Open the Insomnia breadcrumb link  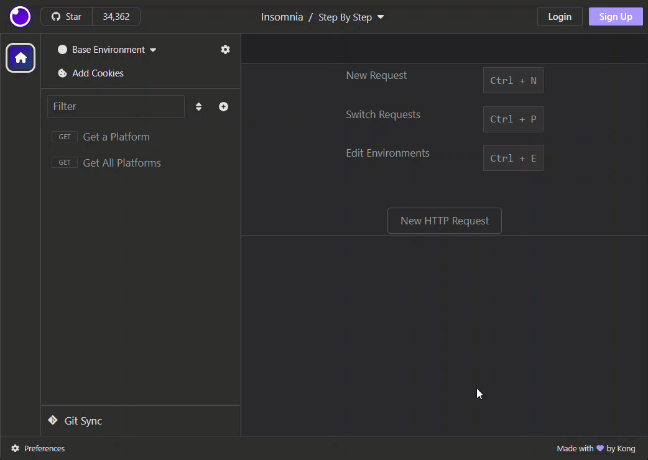[x=282, y=17]
